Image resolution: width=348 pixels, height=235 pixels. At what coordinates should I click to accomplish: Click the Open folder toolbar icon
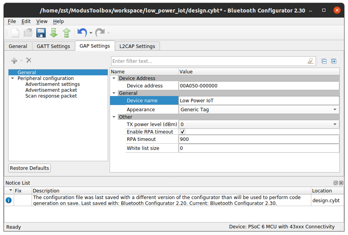click(28, 33)
